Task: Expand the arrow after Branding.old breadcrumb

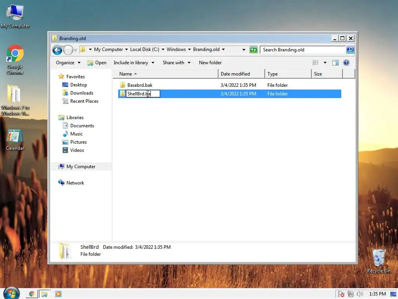Action: 223,49
